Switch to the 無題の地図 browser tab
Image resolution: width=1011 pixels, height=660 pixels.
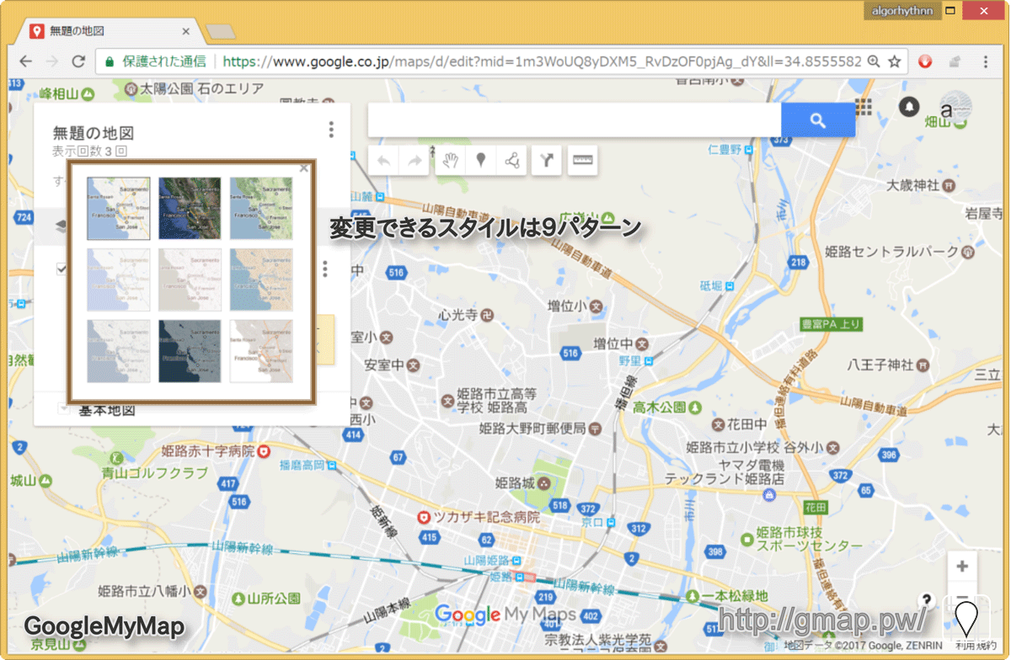(x=105, y=31)
